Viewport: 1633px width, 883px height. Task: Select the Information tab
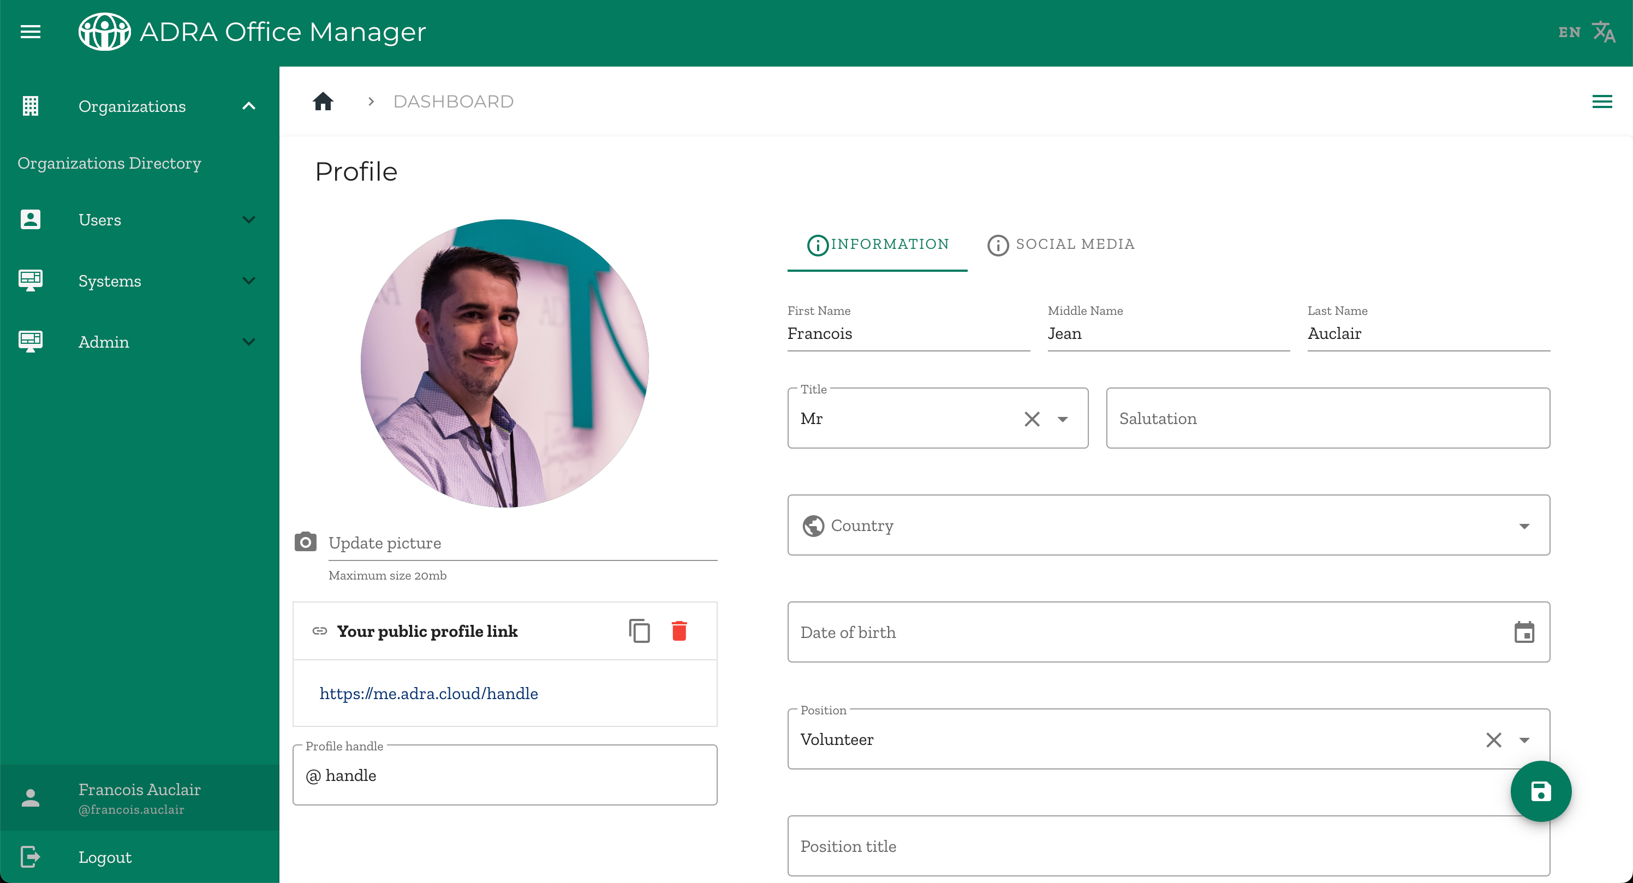click(878, 244)
